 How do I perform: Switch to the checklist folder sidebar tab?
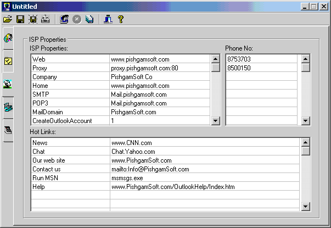8,62
